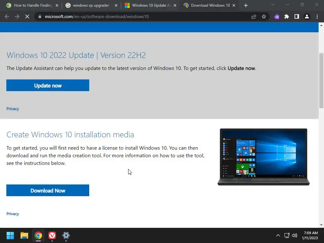
Task: Click the Create Windows 10 installation media heading
Action: click(x=70, y=134)
